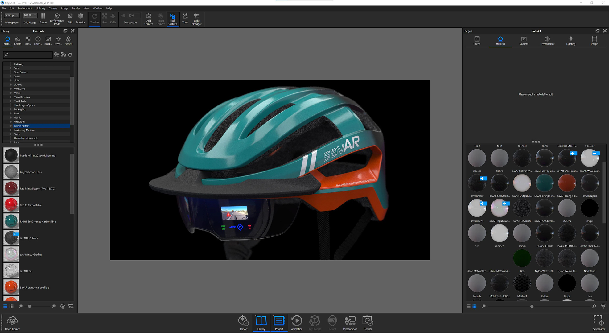Switch to library Environments tab
Image resolution: width=609 pixels, height=333 pixels.
(x=38, y=41)
